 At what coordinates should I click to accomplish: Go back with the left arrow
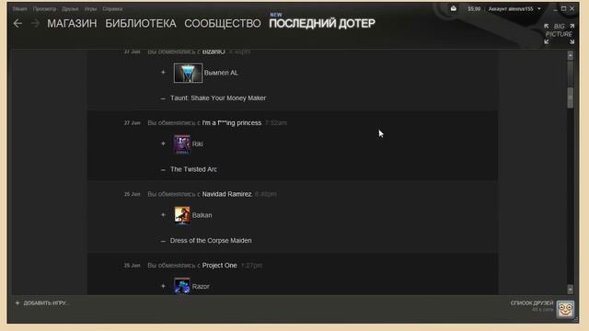(x=17, y=24)
